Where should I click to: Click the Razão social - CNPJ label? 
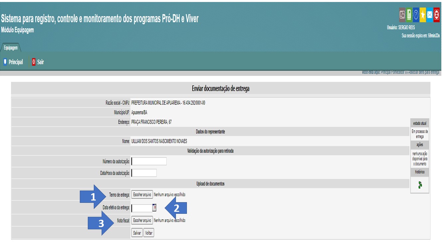click(118, 103)
